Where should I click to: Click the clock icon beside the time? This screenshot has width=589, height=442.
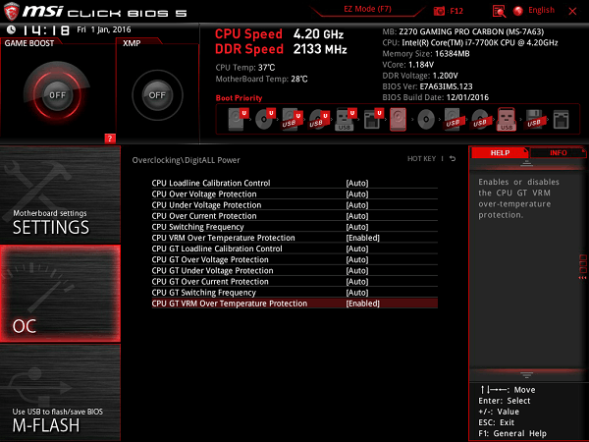click(x=11, y=29)
